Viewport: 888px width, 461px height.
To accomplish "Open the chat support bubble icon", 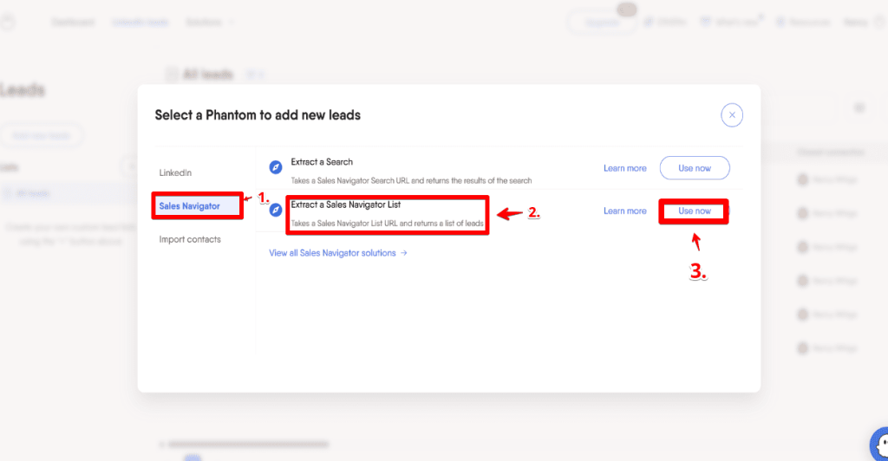I will [880, 444].
